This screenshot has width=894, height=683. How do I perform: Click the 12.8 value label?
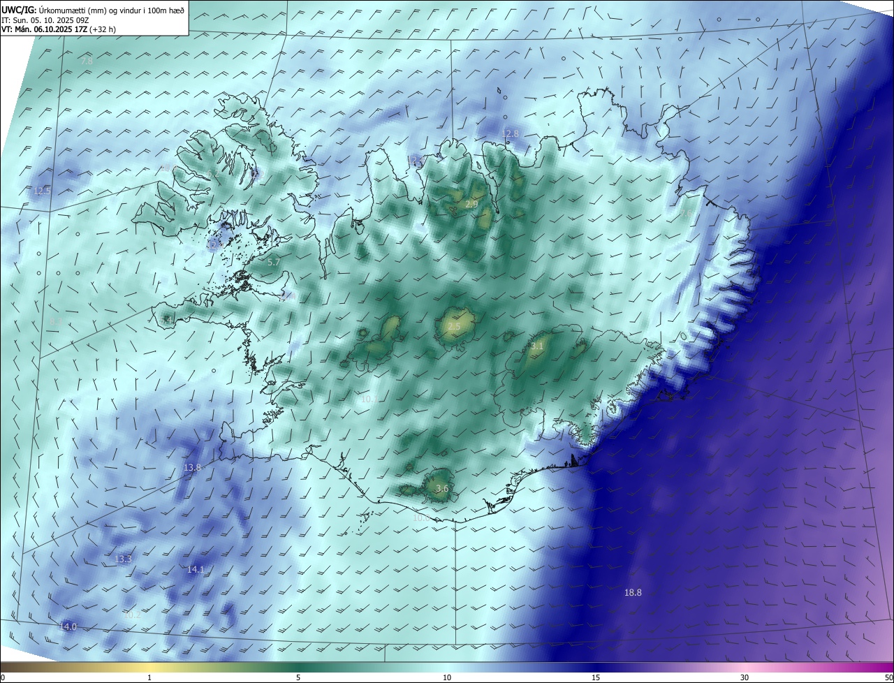pyautogui.click(x=511, y=133)
